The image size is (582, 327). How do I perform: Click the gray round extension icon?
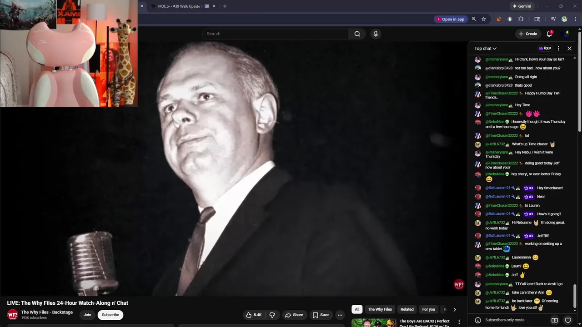click(x=510, y=19)
